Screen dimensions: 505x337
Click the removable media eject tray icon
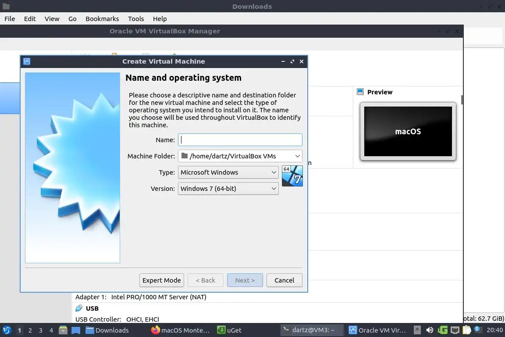pyautogui.click(x=417, y=330)
